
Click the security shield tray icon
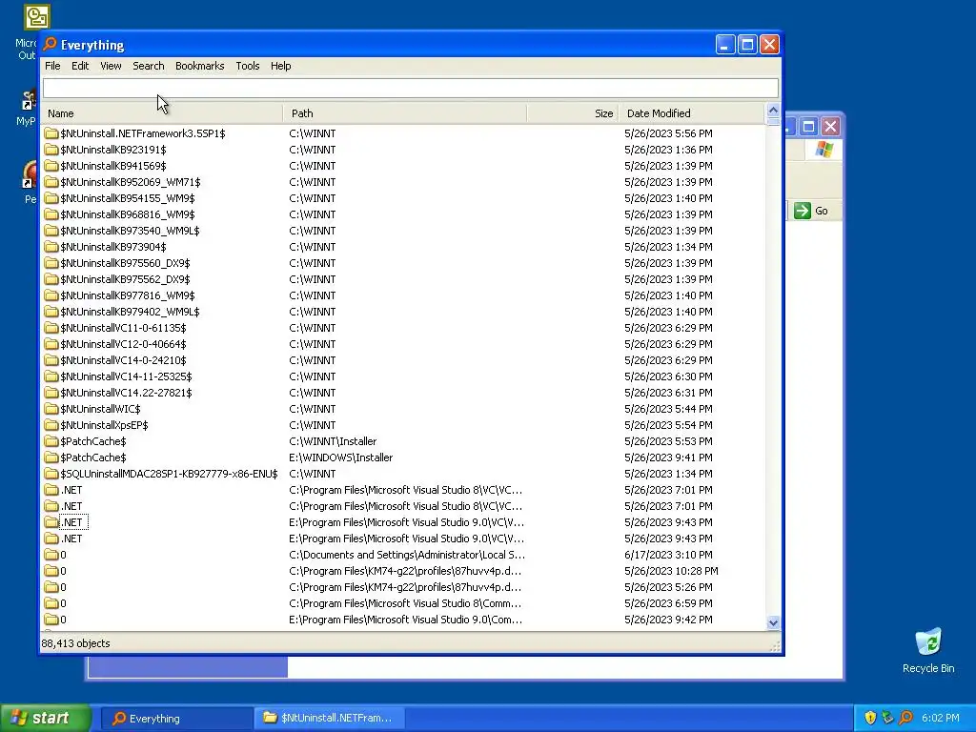pos(870,719)
